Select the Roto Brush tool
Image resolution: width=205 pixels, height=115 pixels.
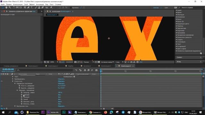[47, 8]
